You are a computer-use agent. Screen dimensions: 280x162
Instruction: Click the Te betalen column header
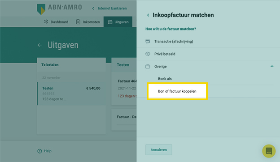[x=50, y=64]
